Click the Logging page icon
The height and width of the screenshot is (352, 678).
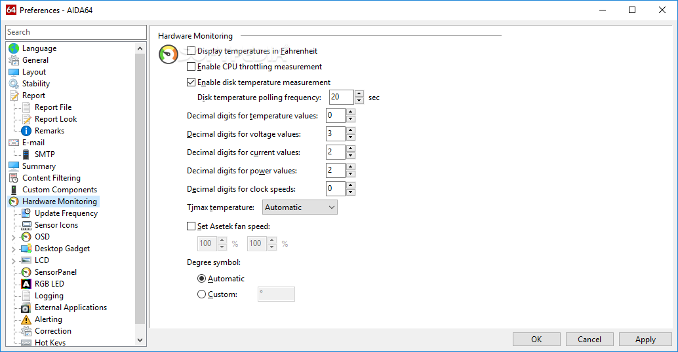[26, 296]
